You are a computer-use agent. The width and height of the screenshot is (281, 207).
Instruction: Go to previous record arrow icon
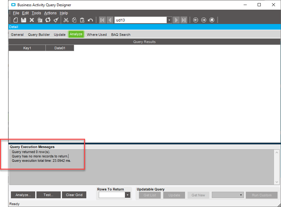click(x=110, y=20)
